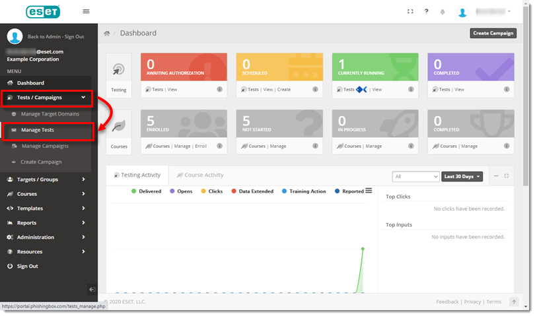Click info icon on Awaiting Authorization card

(219, 90)
